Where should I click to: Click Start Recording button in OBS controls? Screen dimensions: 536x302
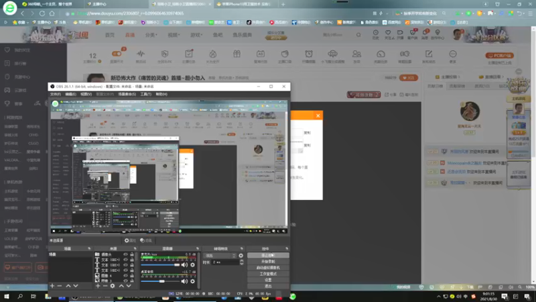(x=268, y=262)
